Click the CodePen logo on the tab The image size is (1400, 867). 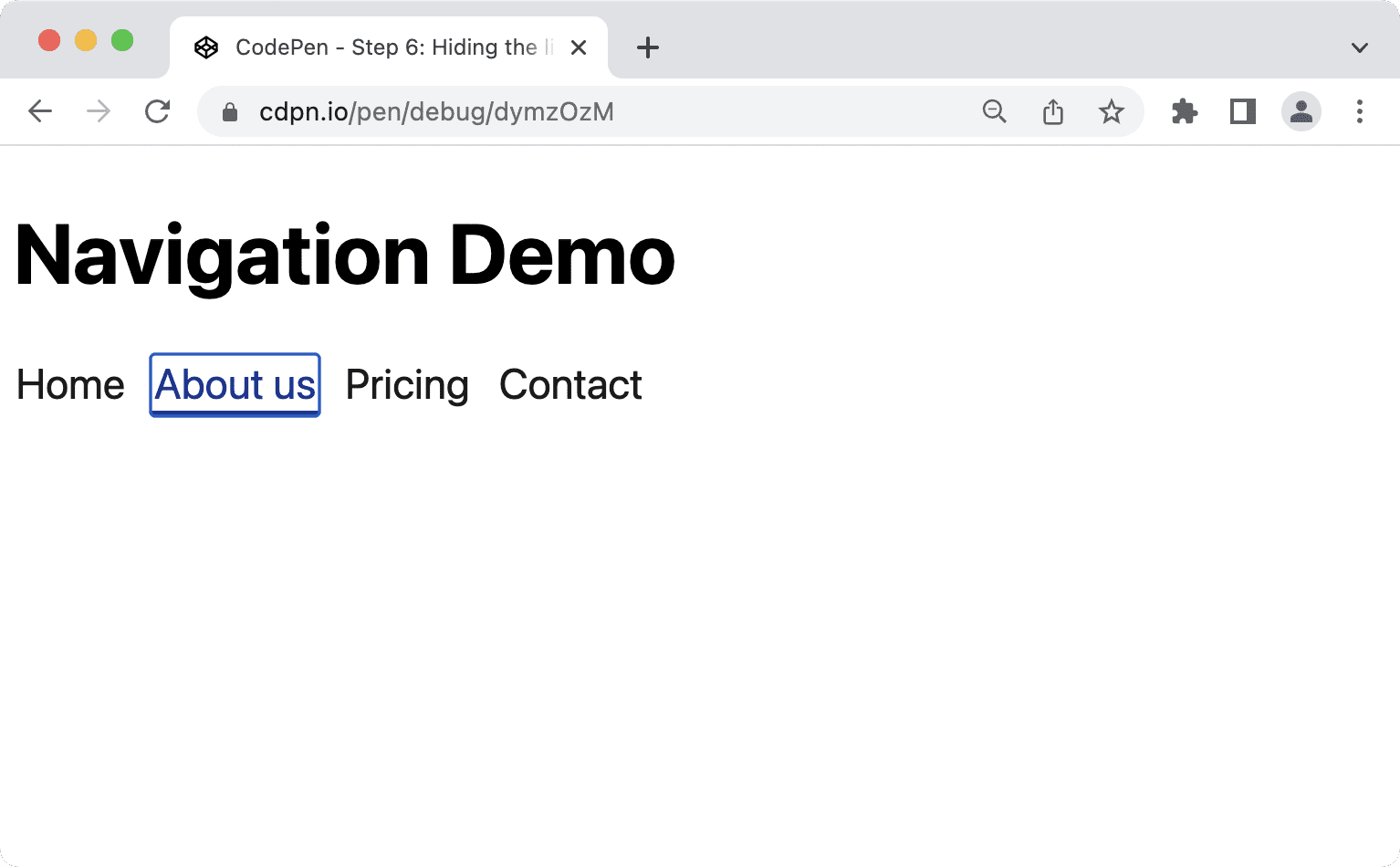(206, 47)
